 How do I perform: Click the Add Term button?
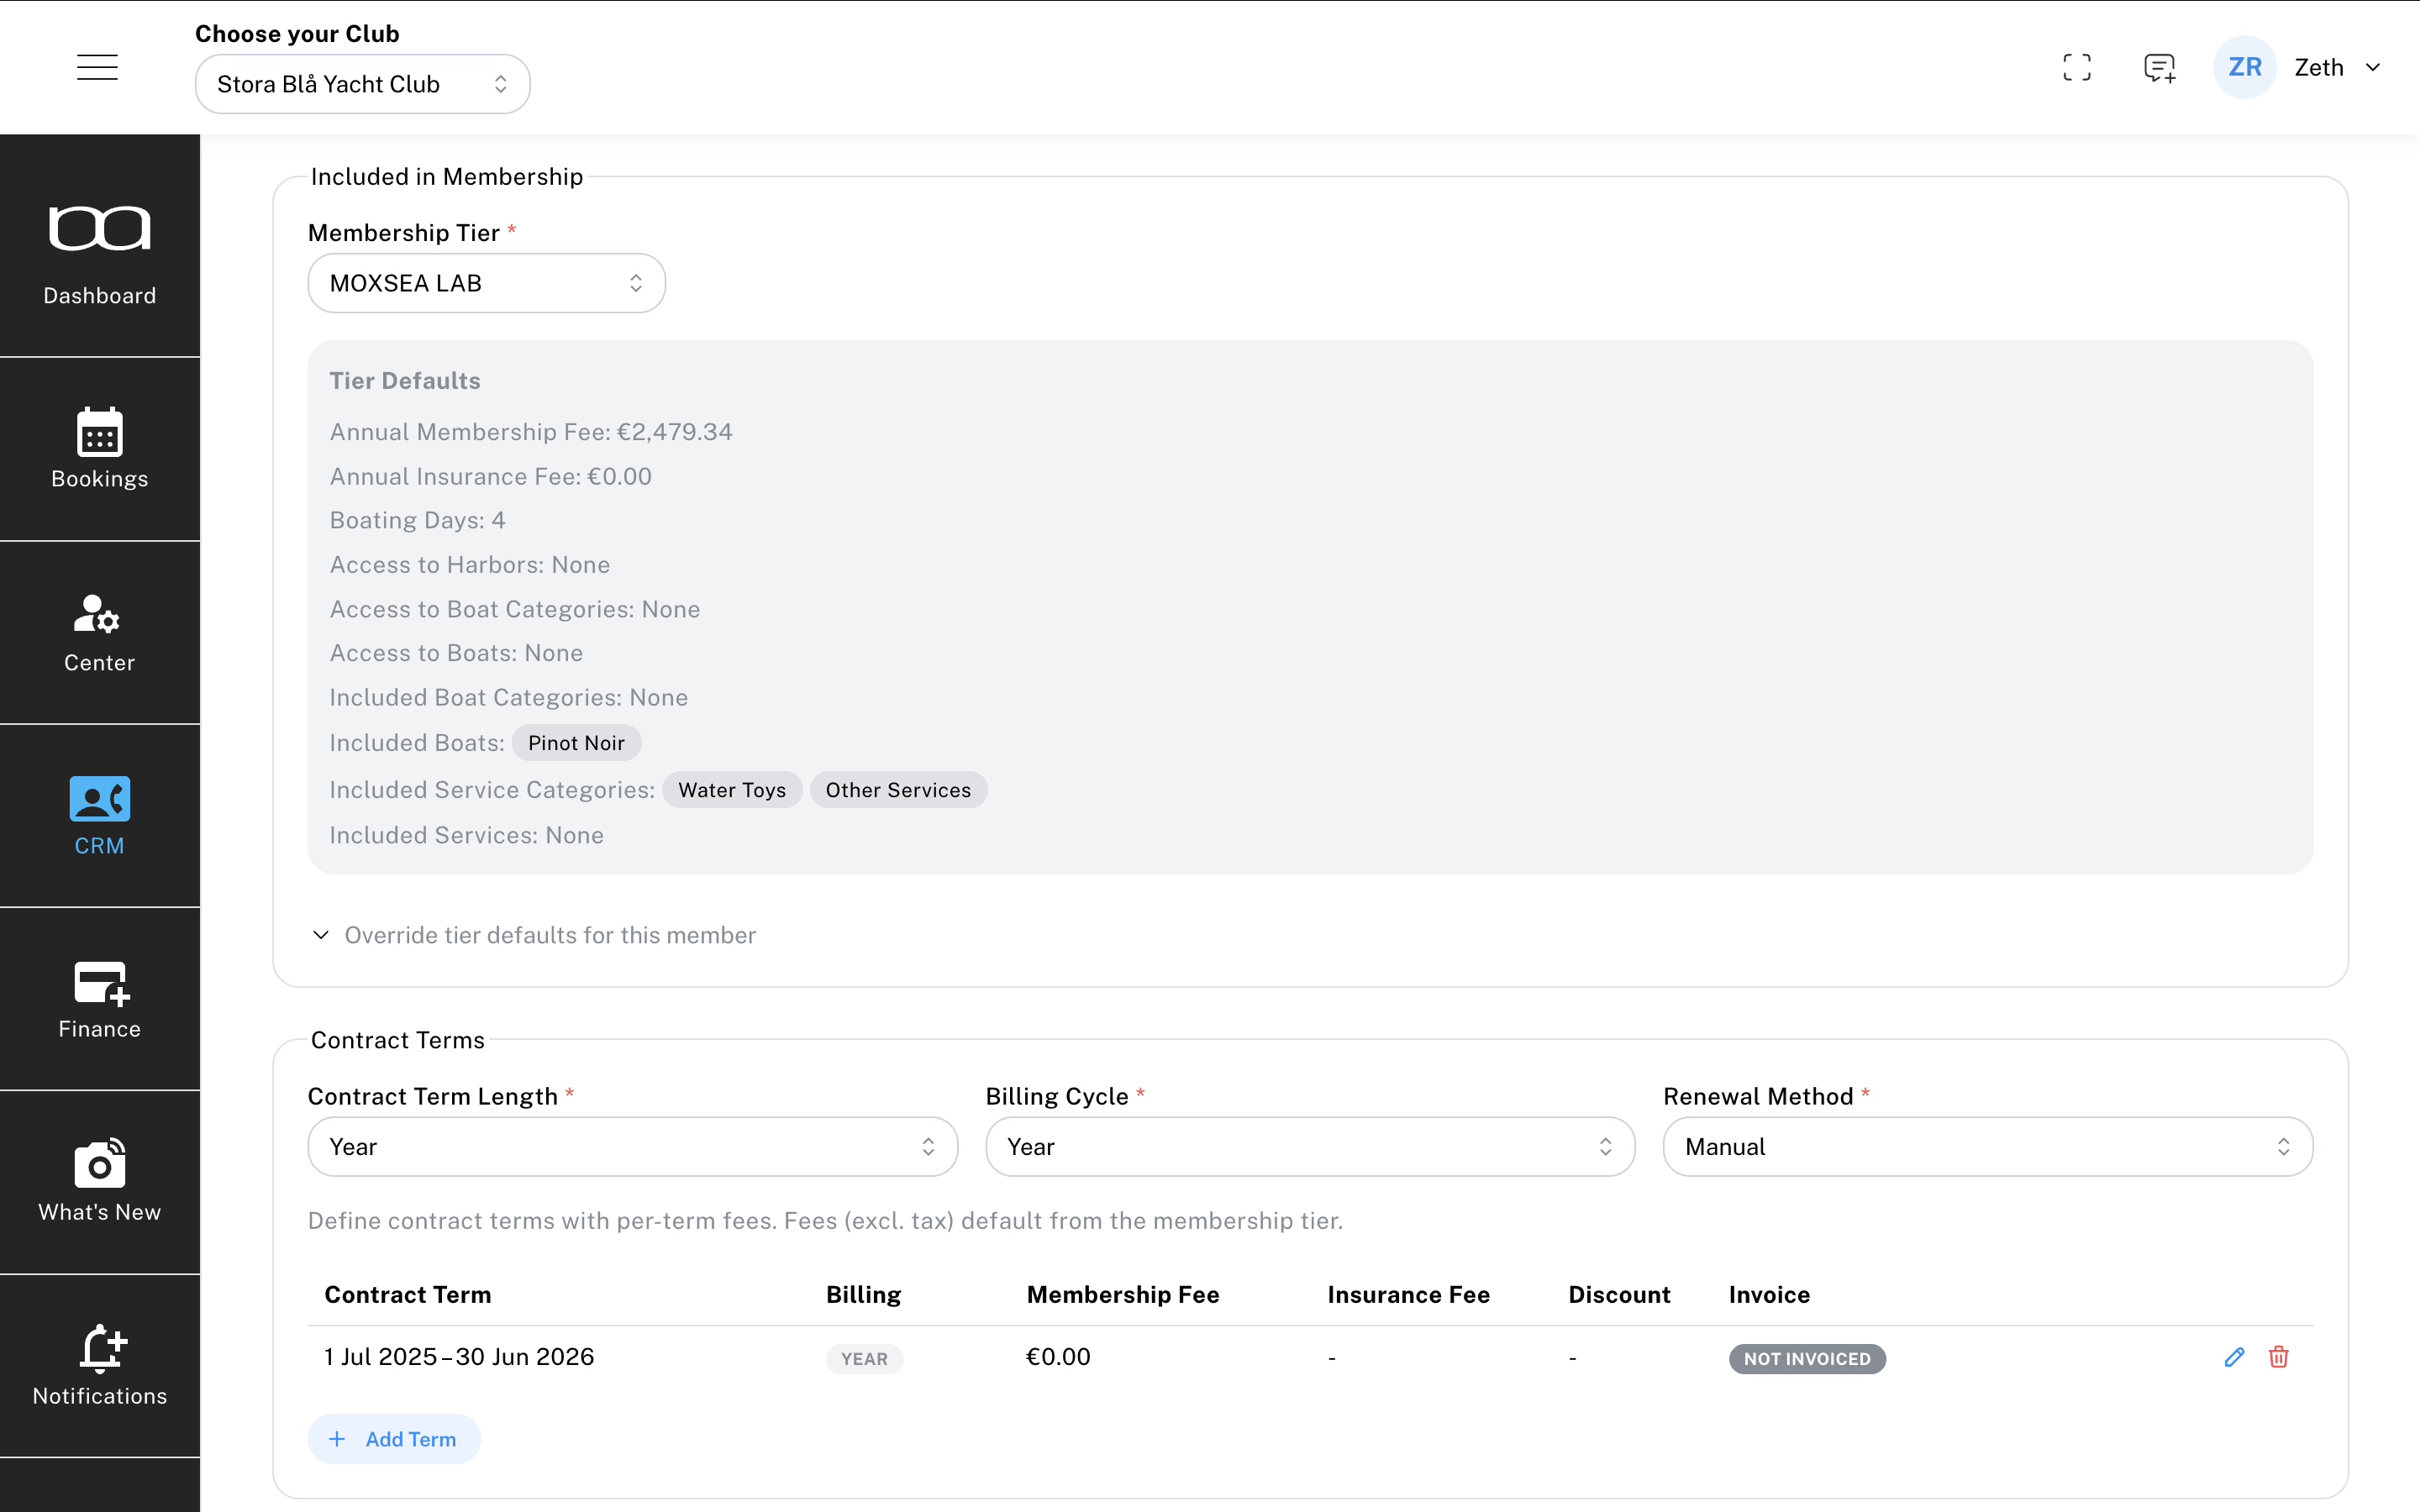pos(394,1439)
